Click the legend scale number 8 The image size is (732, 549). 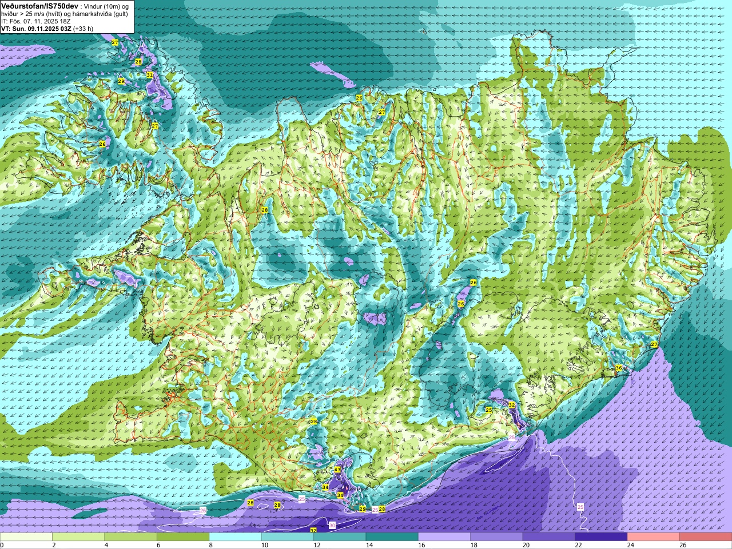[211, 545]
